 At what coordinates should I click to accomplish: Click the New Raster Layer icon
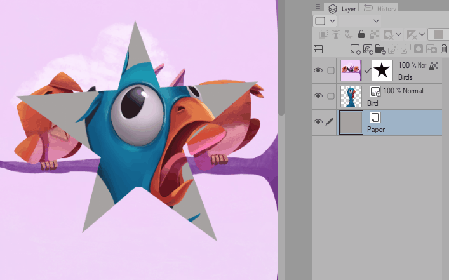click(355, 49)
